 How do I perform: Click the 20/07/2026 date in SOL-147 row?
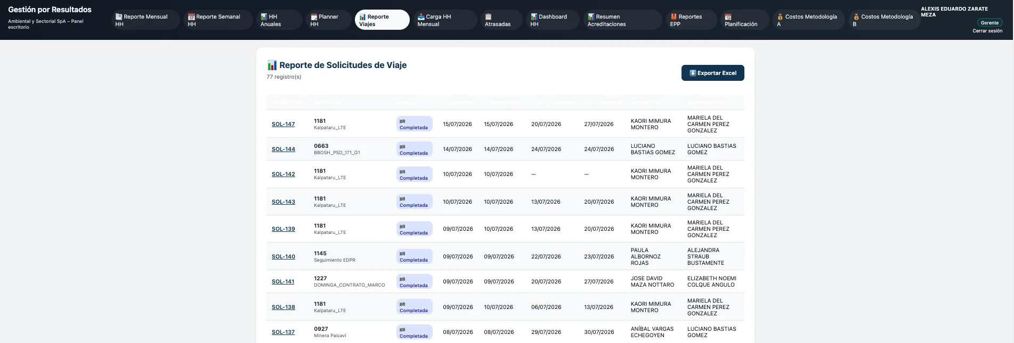546,124
